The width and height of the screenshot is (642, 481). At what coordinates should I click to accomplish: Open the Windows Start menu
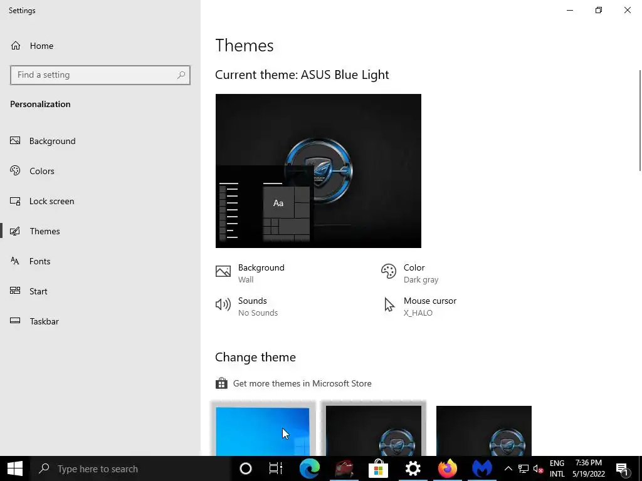(15, 468)
